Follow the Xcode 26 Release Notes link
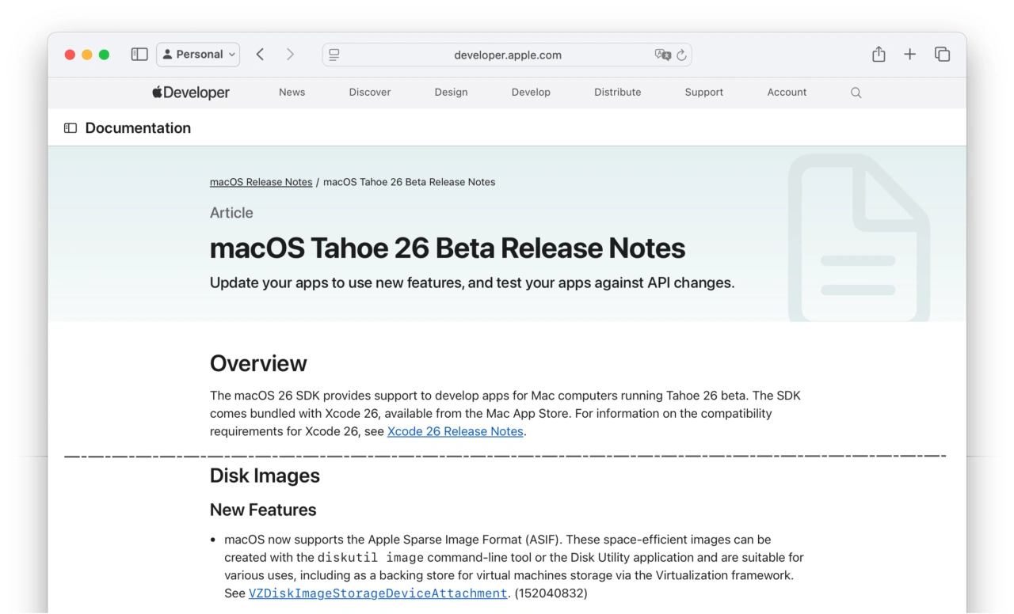Image resolution: width=1014 pixels, height=614 pixels. point(455,431)
